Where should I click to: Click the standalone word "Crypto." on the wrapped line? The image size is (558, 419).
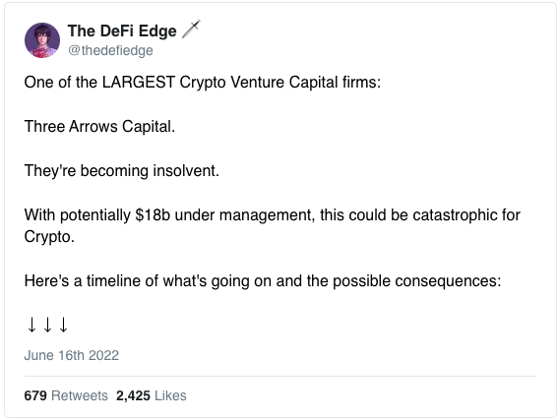49,237
